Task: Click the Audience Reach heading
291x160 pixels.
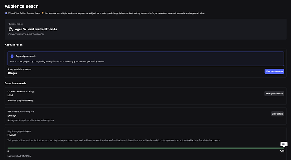Action: pyautogui.click(x=22, y=6)
